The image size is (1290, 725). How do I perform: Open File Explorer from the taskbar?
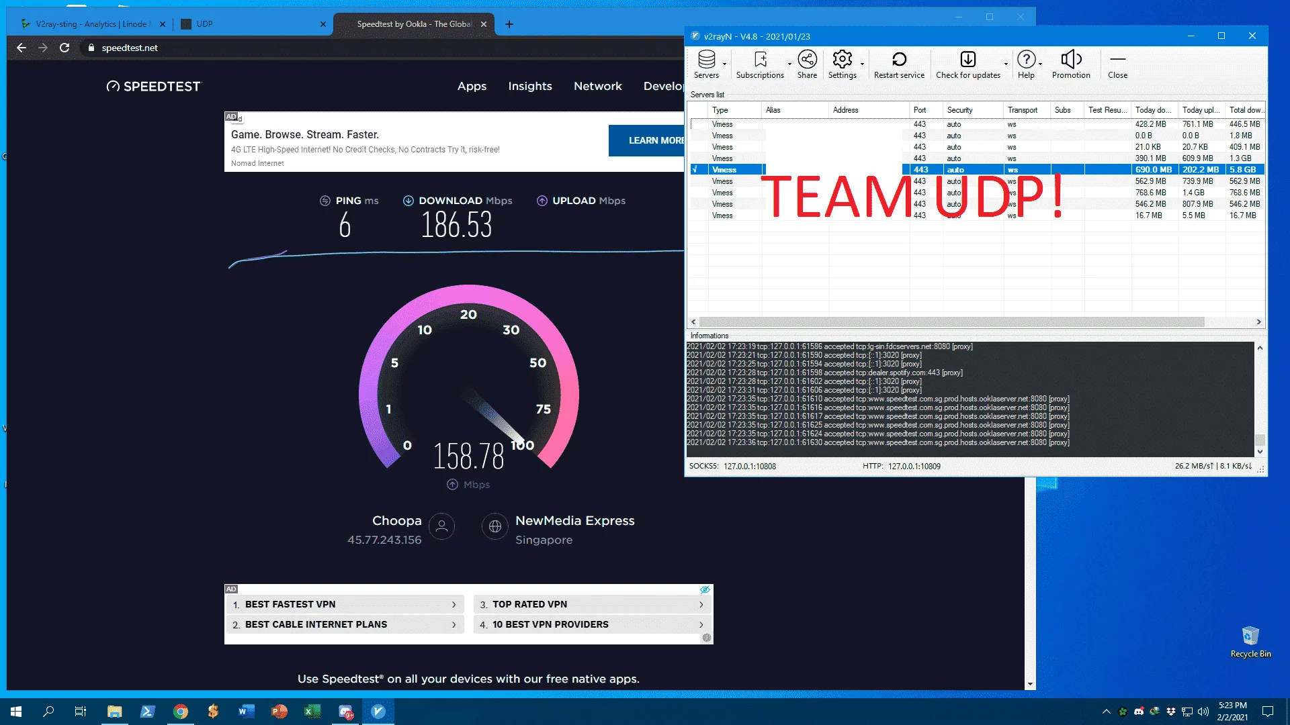[x=114, y=712]
